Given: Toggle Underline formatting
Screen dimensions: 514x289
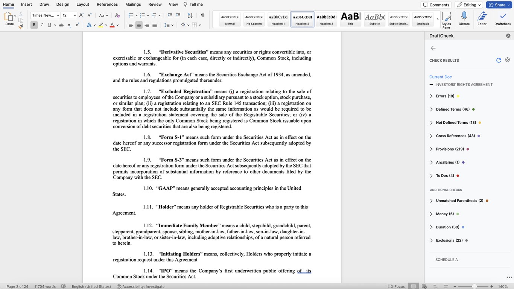Looking at the screenshot, I should tap(49, 25).
